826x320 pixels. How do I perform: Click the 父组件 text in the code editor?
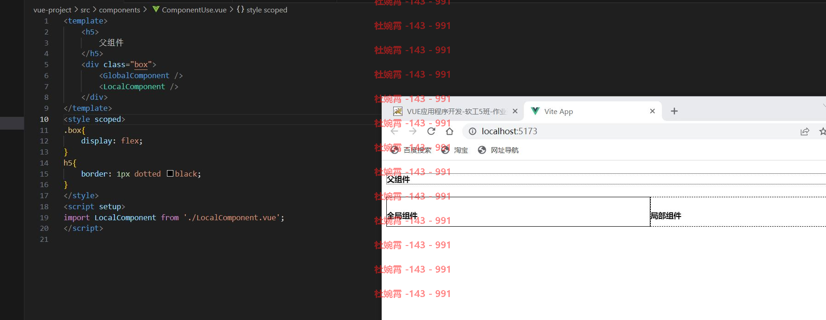111,43
